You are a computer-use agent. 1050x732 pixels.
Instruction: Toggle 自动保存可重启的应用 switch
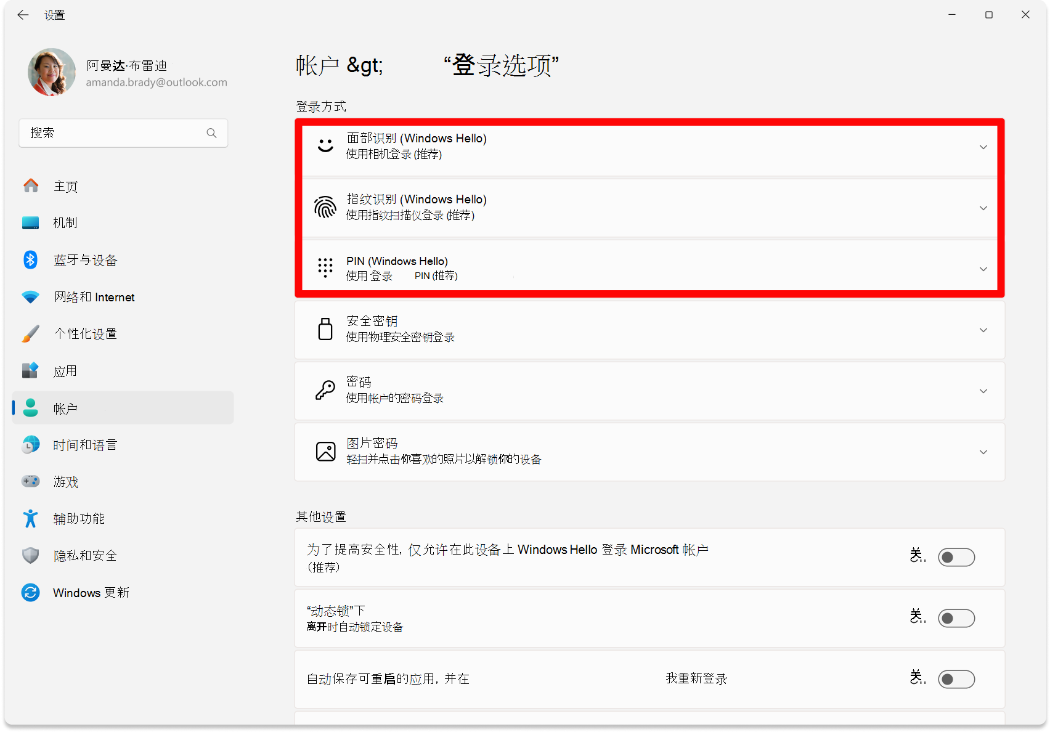pos(956,679)
